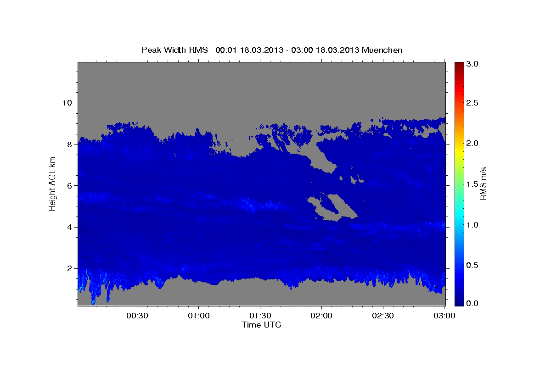Click the colorbar value 2.0
This screenshot has width=551, height=367.
(472, 144)
